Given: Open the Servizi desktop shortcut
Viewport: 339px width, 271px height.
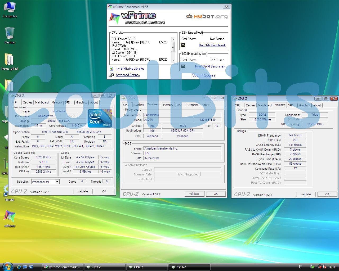Looking at the screenshot, I should tap(10, 192).
